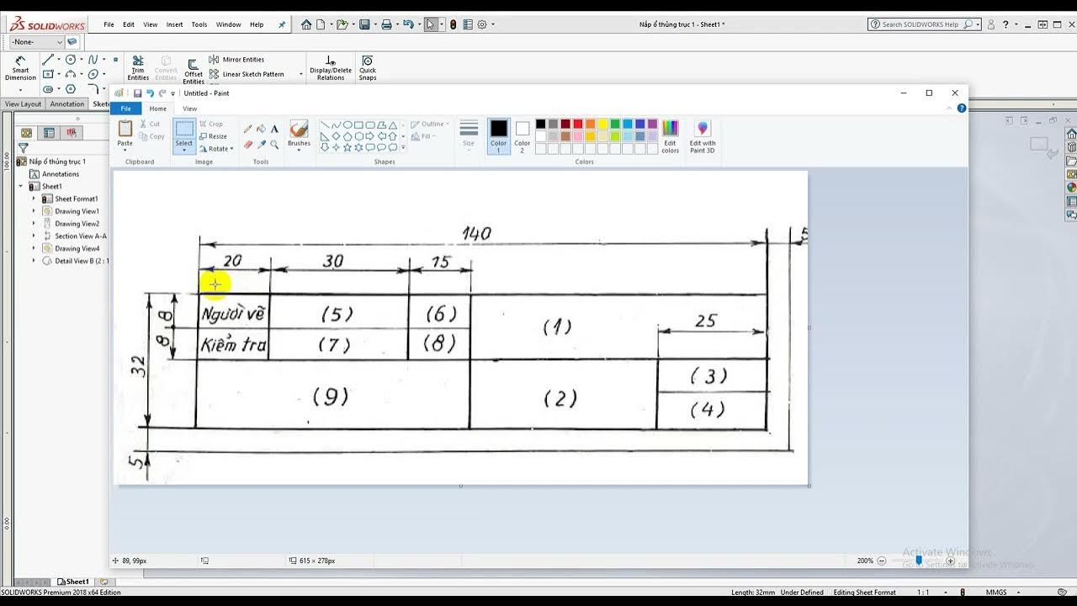The image size is (1077, 606).
Task: Click the Save icon in Paint quick access toolbar
Action: 137,93
